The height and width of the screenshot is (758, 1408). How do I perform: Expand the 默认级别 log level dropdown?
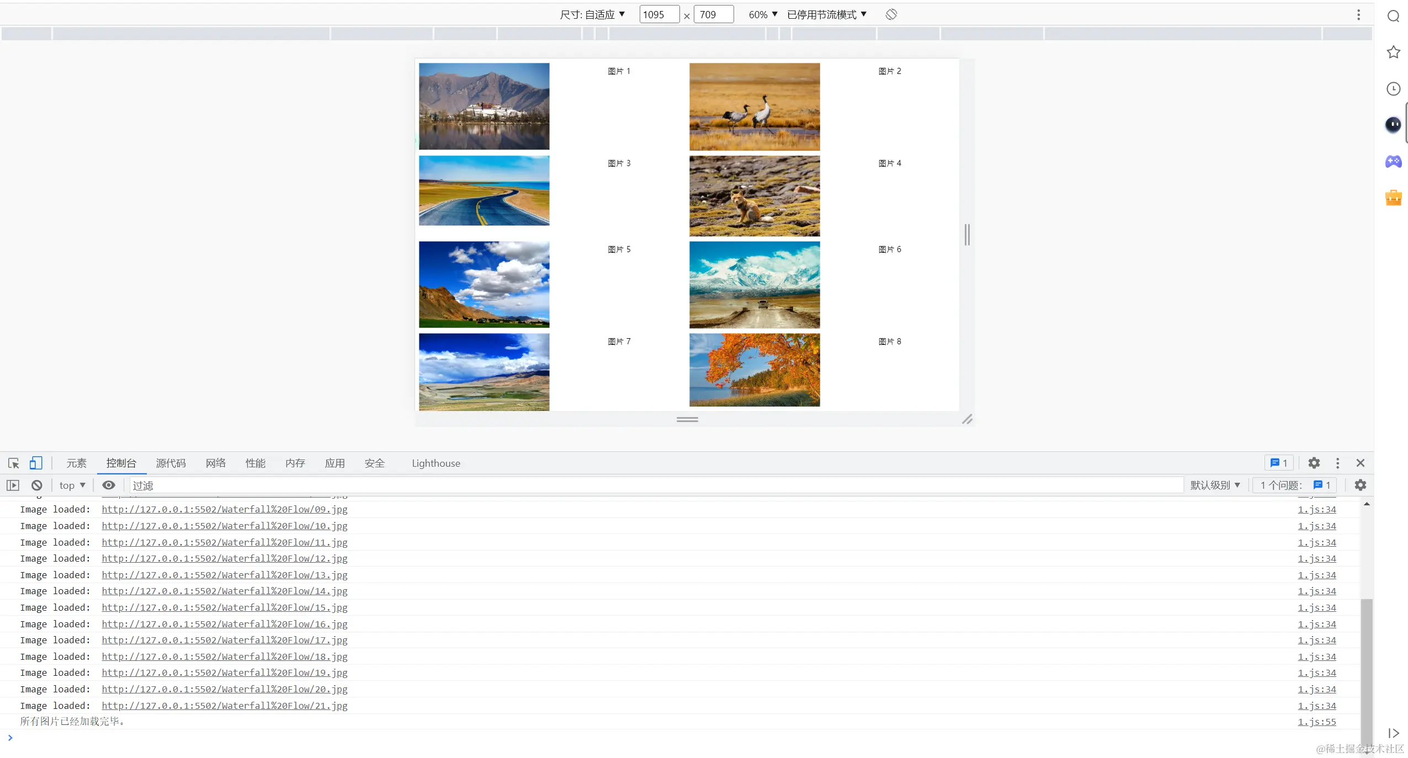pos(1215,485)
